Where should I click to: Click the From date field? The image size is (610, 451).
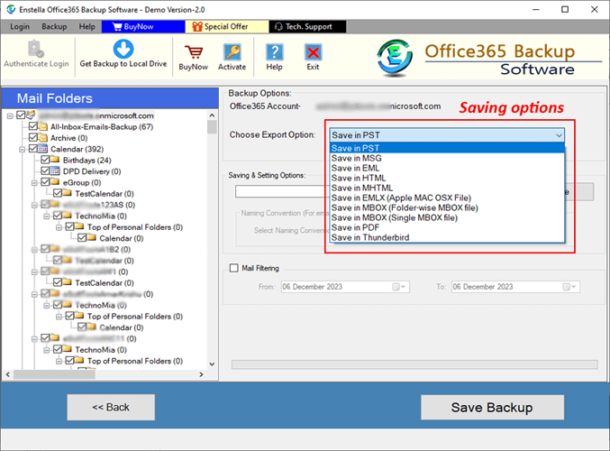[x=345, y=287]
